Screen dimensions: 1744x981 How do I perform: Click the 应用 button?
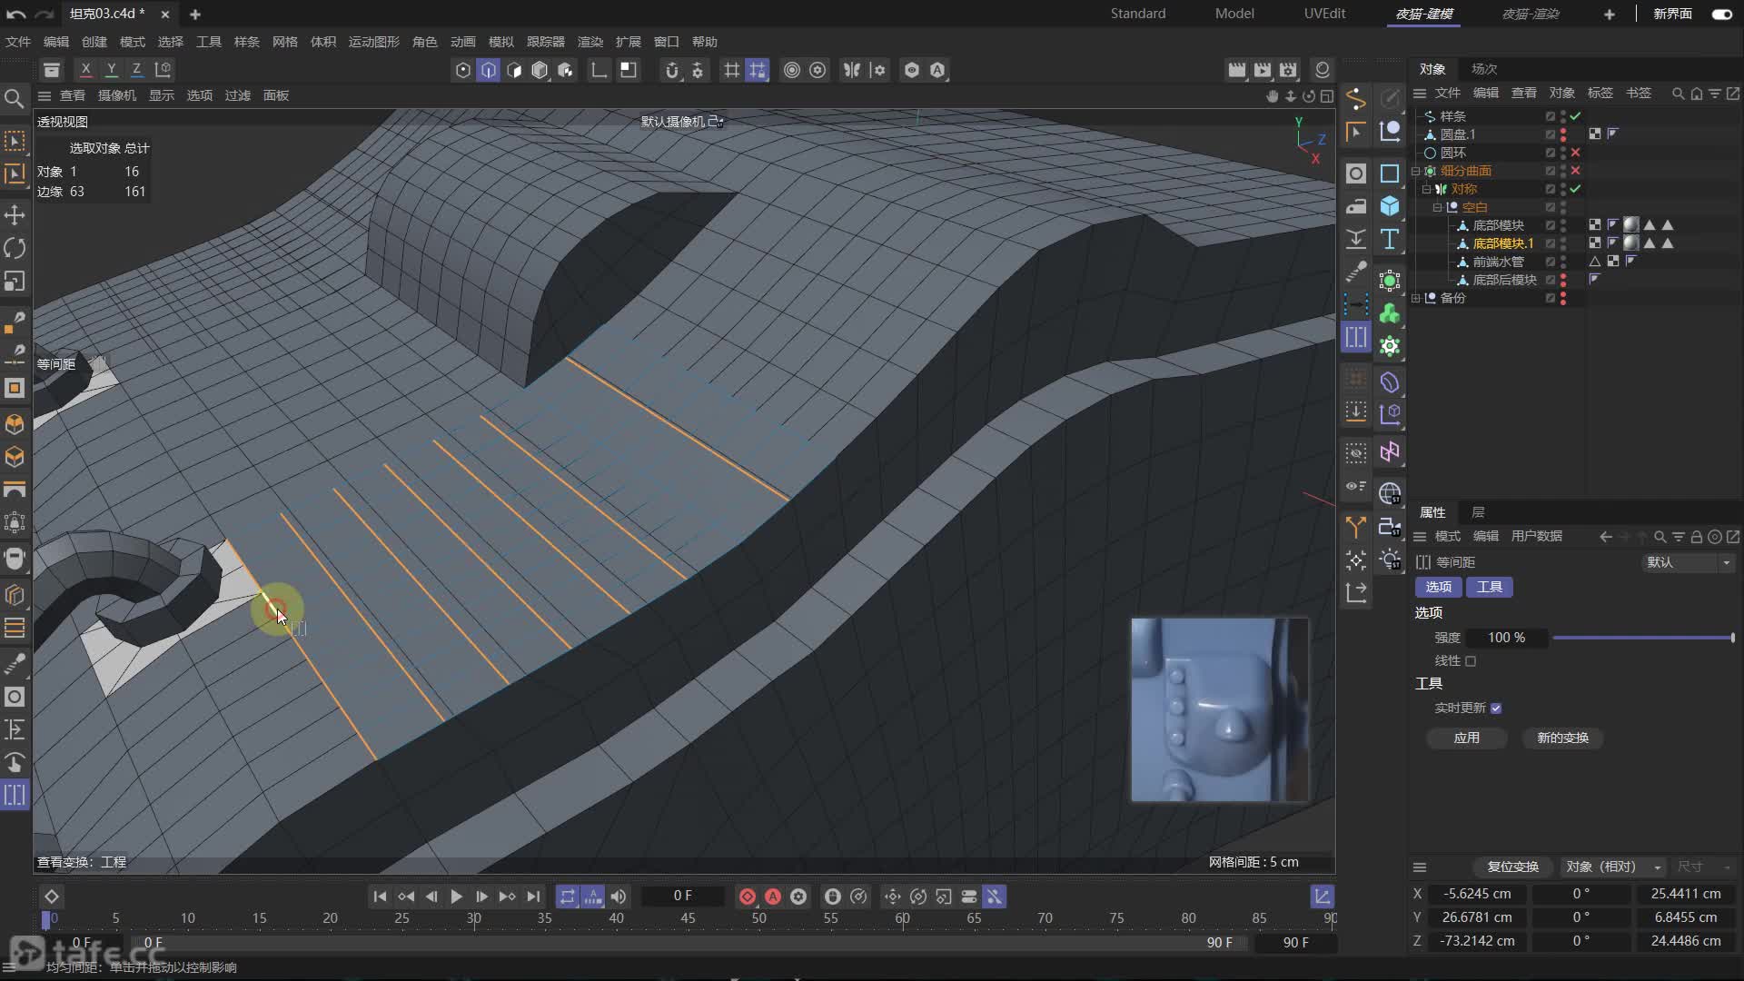tap(1466, 738)
